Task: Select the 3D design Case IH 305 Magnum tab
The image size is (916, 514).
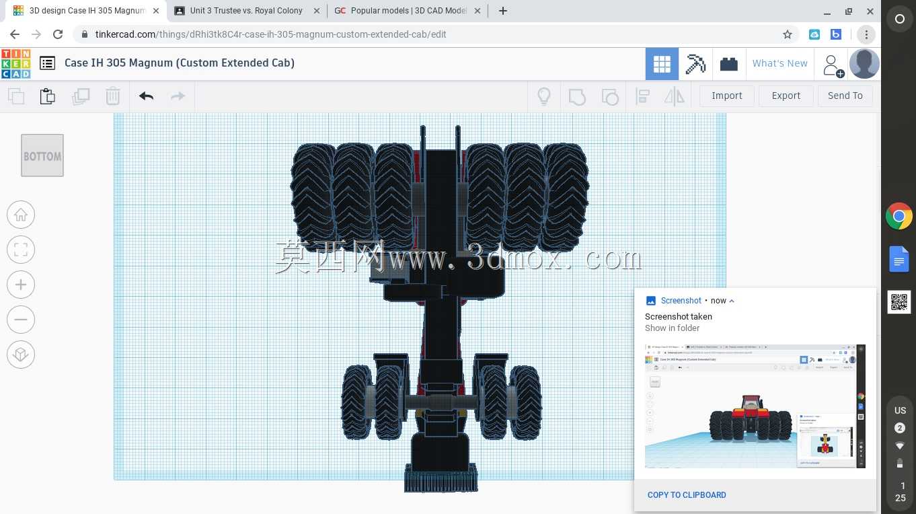Action: pos(85,11)
